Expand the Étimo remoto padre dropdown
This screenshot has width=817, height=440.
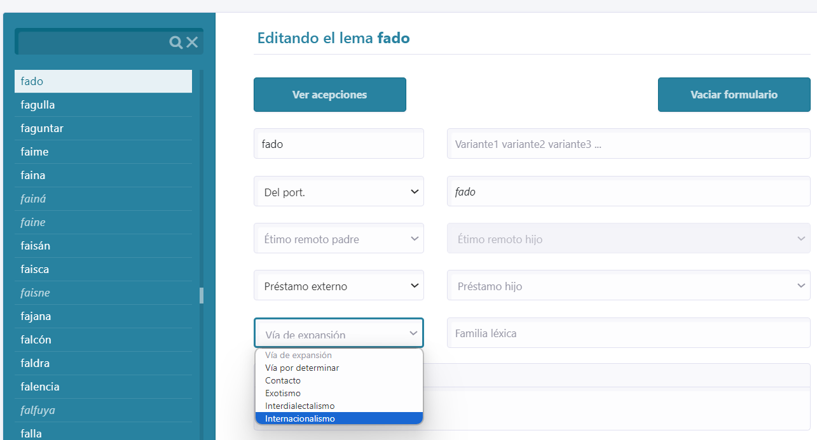coord(338,239)
